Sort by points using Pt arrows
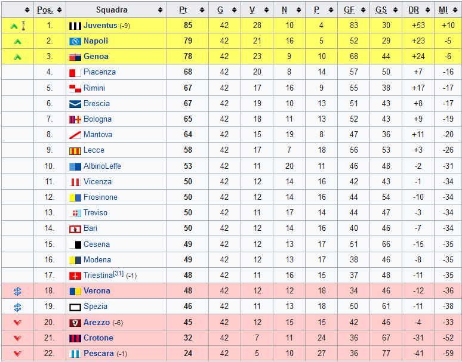462x362 pixels. coord(202,10)
